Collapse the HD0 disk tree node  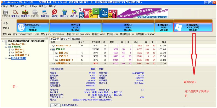[x=2, y=42]
